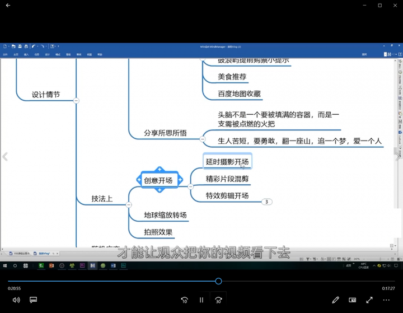Open the quick access toolbar customize arrow
Screen dimensions: 403x313
(x=58, y=46)
